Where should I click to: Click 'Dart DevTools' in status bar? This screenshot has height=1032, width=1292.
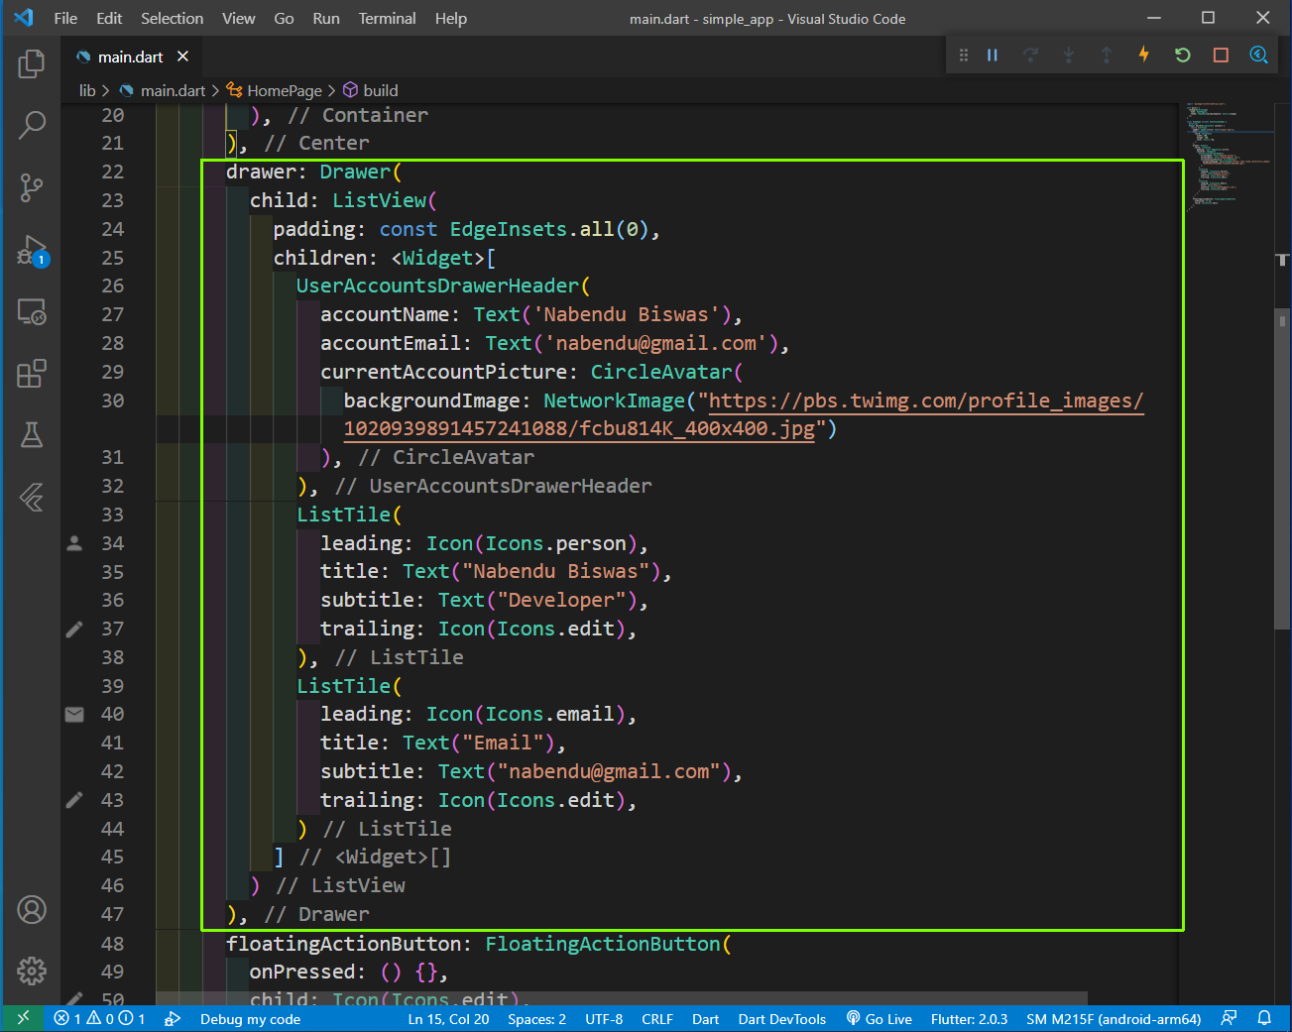tap(781, 1019)
